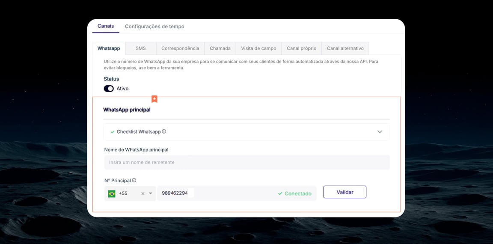Click the green checkmark beside Checklist Whatsapp

tap(112, 132)
